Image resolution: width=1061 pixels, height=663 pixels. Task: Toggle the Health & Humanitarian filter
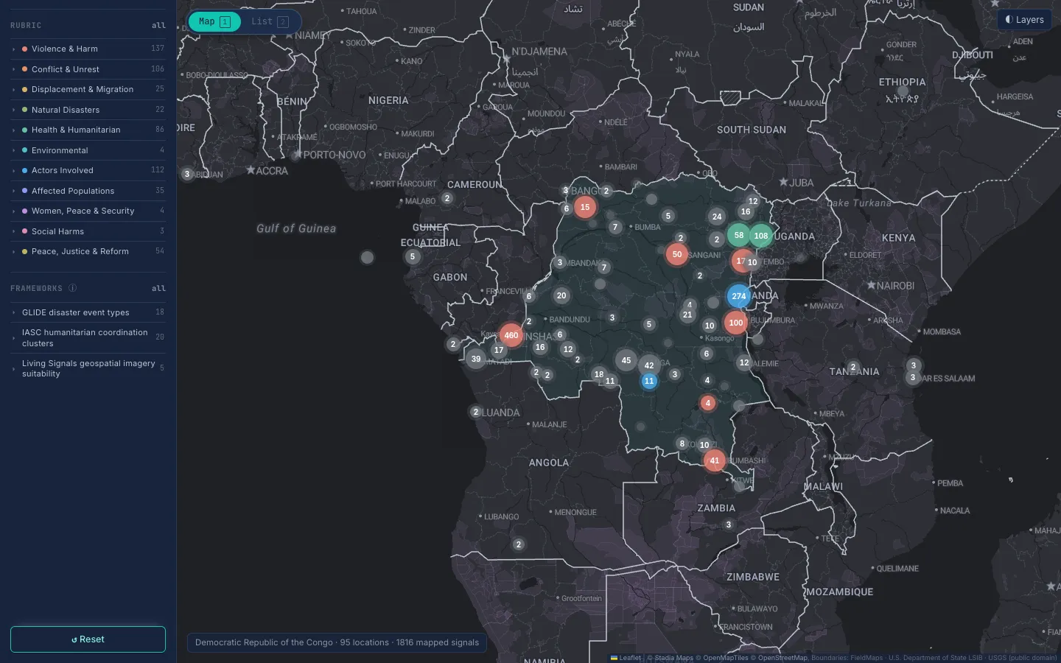(88, 130)
